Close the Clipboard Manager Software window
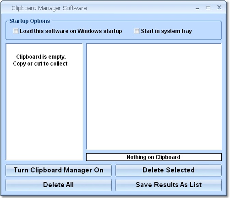The width and height of the screenshot is (230, 199). point(219,7)
